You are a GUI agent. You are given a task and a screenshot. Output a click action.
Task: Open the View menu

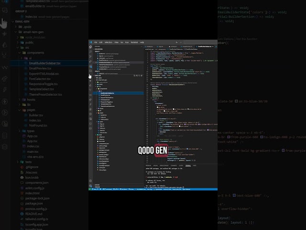point(116,42)
